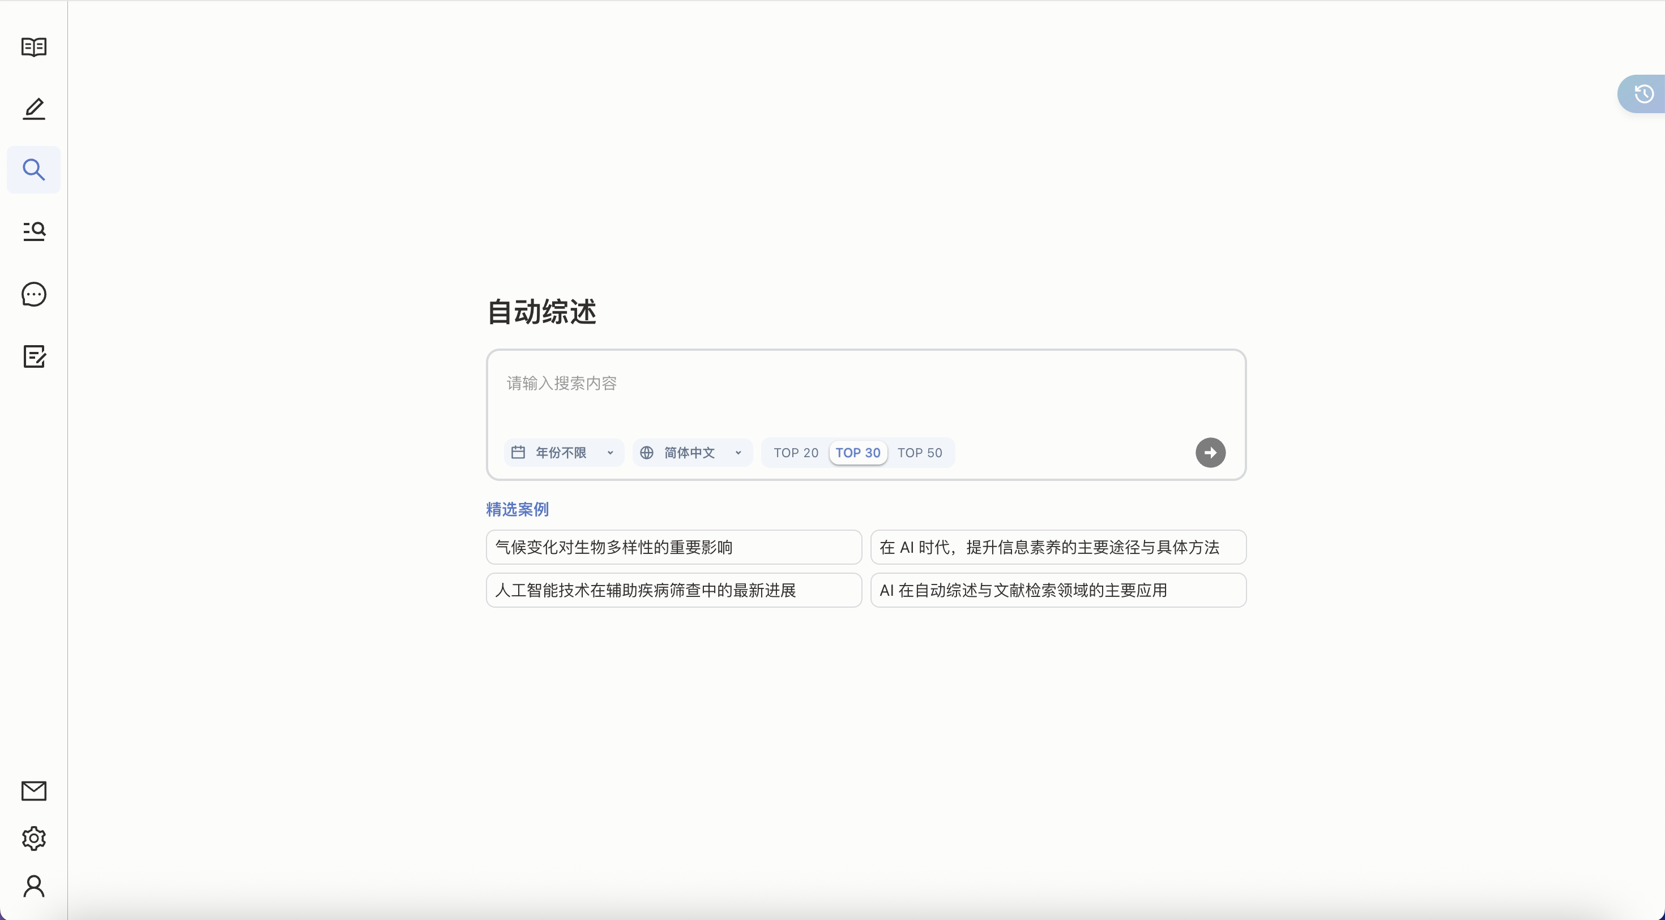Screen dimensions: 1665x920
Task: Click the globe icon beside 简体中文
Action: [x=646, y=453]
